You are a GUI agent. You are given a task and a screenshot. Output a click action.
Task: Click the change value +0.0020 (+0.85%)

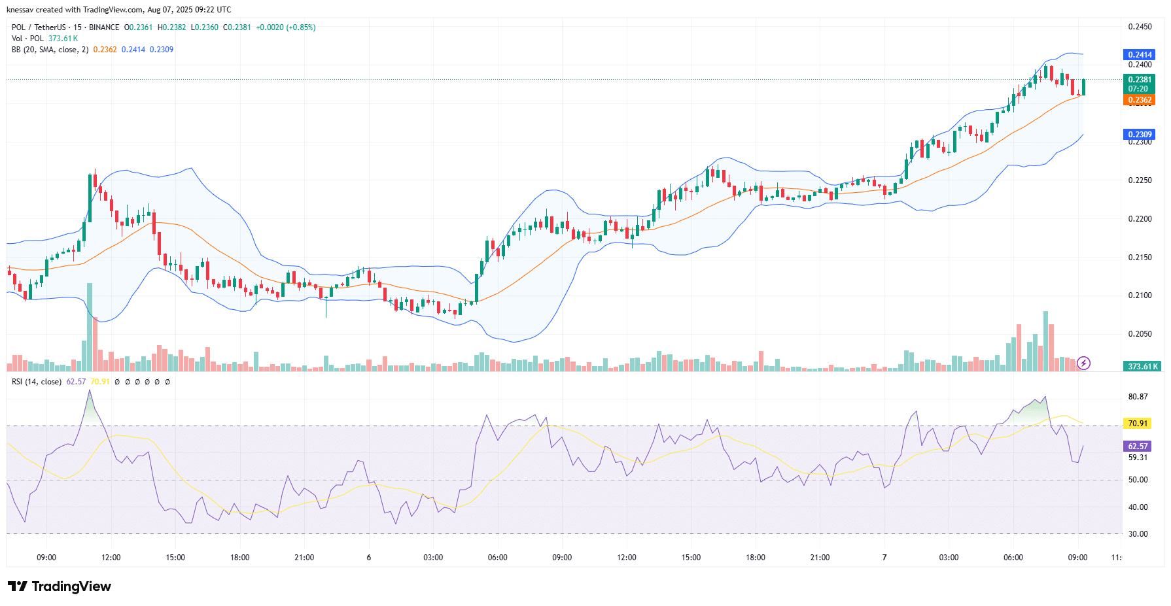[286, 27]
